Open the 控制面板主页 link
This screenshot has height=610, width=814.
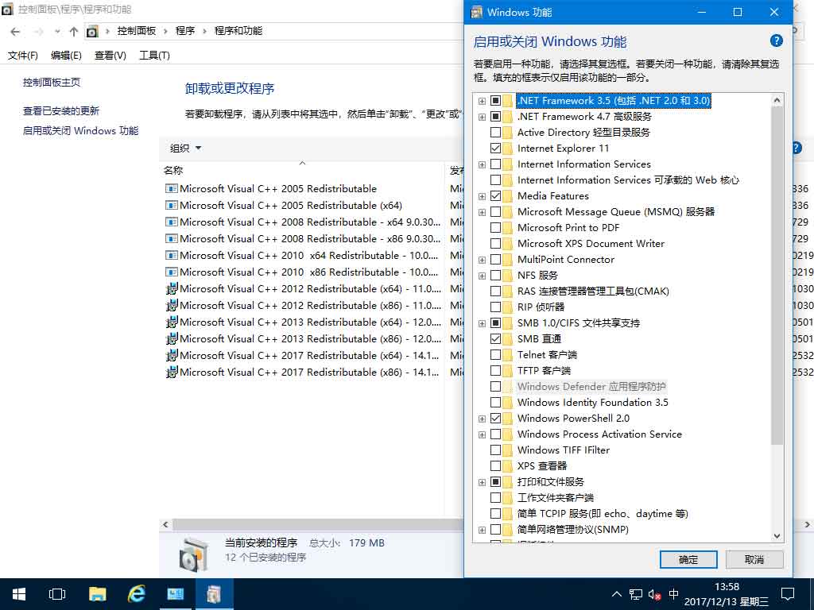pyautogui.click(x=52, y=83)
